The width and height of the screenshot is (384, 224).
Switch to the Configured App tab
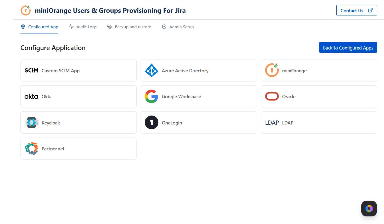(39, 27)
